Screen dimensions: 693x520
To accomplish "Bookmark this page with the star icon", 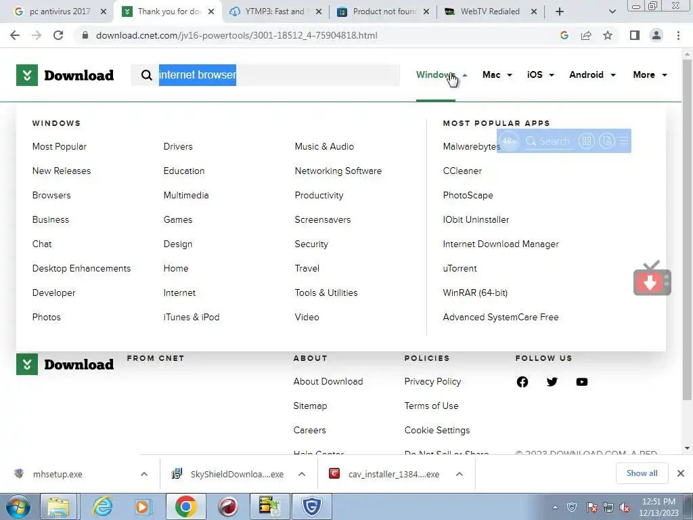I will 608,35.
